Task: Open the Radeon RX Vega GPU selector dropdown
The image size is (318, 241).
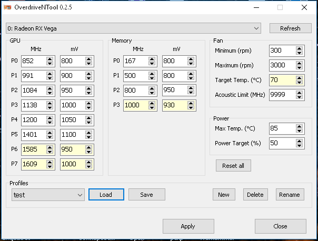Action: pos(133,28)
